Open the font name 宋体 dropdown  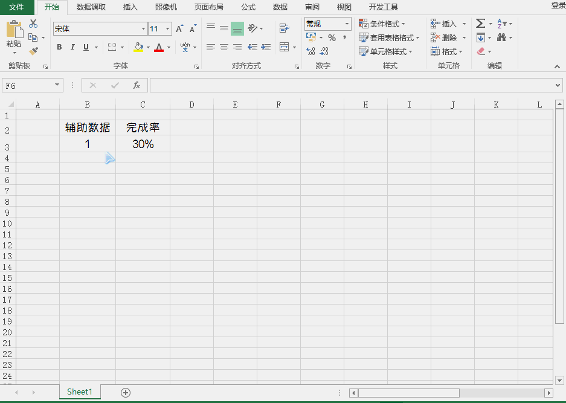coord(143,28)
